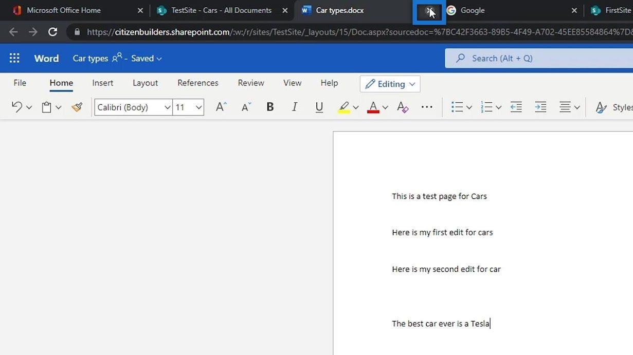Screen dimensions: 633x355
Task: Click the paragraph alignment icon
Action: click(565, 107)
